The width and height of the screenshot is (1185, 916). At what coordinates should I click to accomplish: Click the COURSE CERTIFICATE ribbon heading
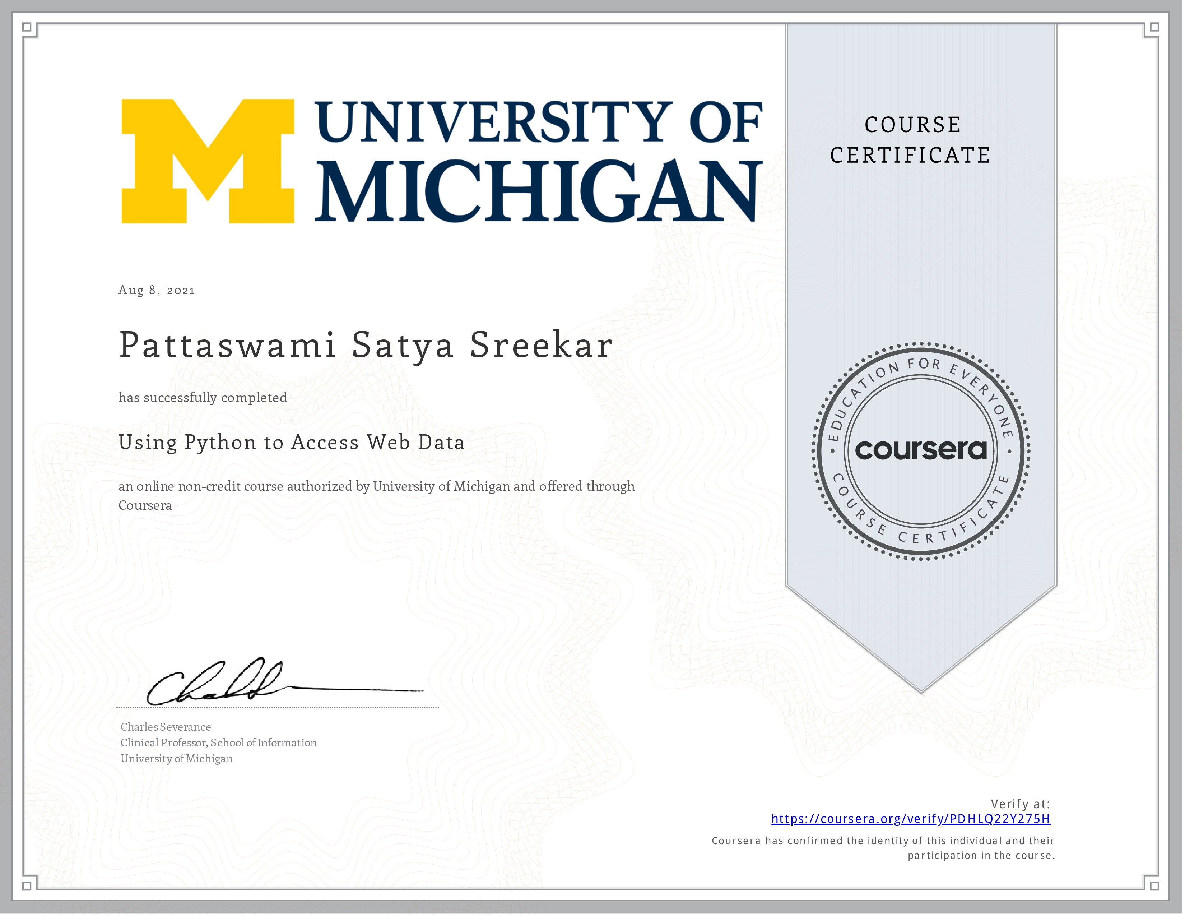[x=911, y=140]
